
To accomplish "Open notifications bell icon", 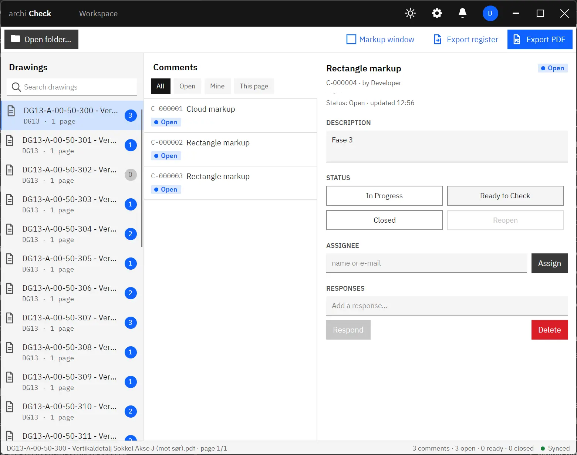I will point(462,13).
